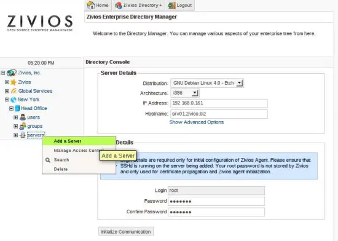Image resolution: width=338 pixels, height=241 pixels.
Task: Select the New York tree label
Action: point(28,100)
